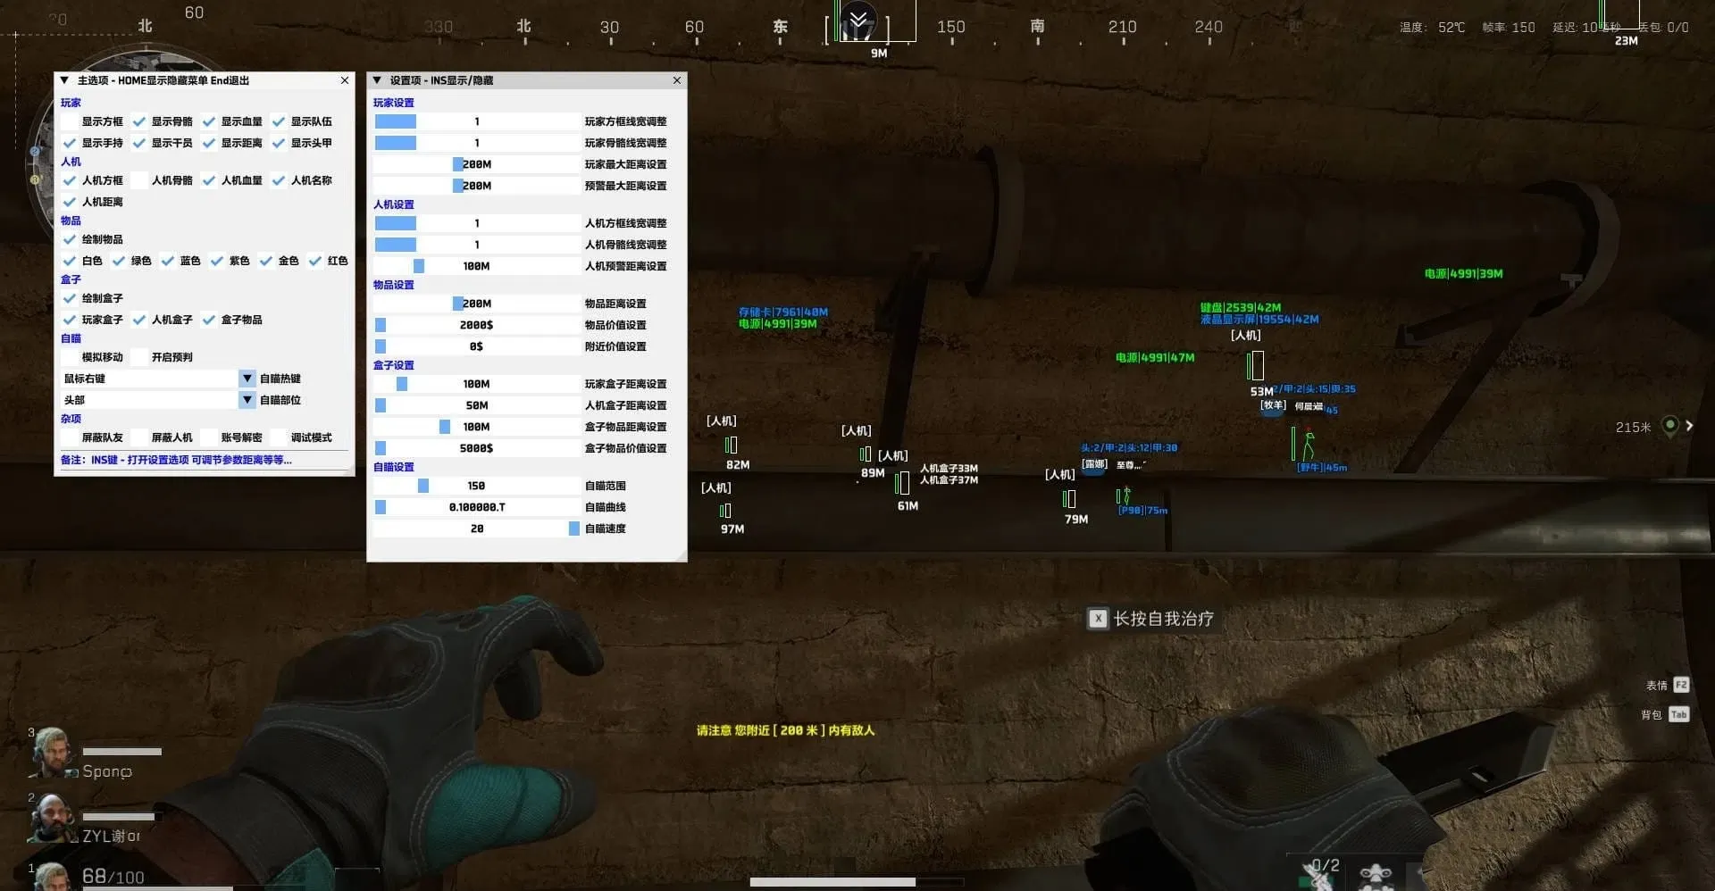Click the X self-heal key prompt icon
The image size is (1715, 891).
[x=1099, y=618]
